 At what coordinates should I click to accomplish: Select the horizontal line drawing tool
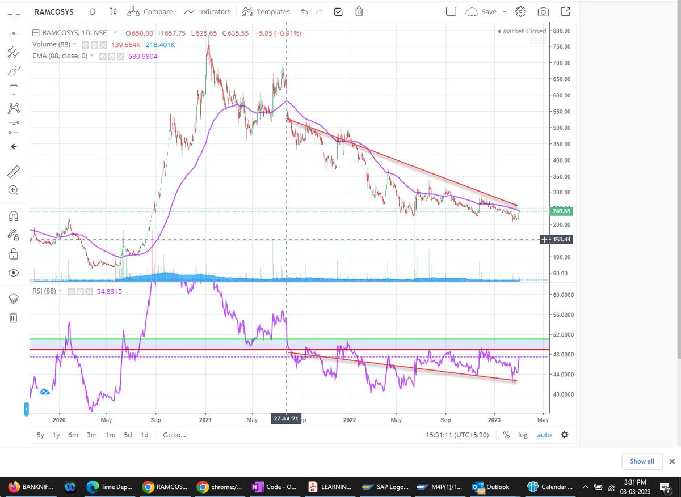tap(14, 33)
